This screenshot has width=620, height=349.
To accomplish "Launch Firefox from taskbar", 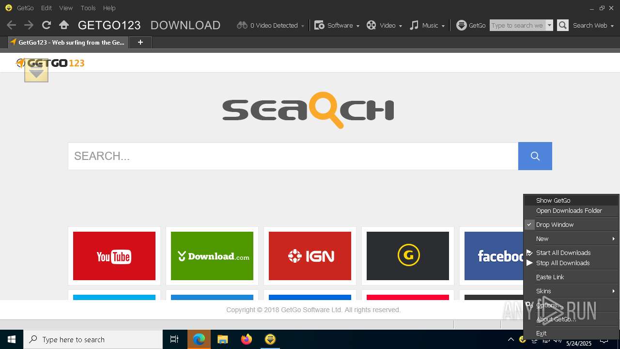I will coord(246,339).
